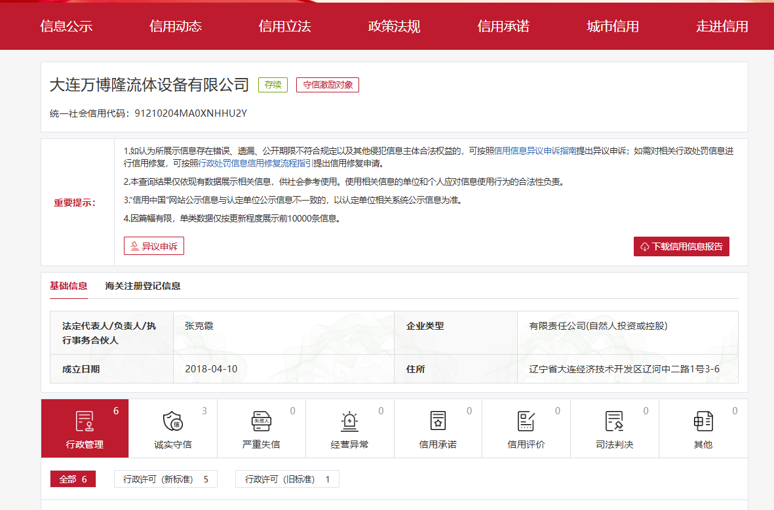Filter by 行政许可（新标准）5

(165, 479)
